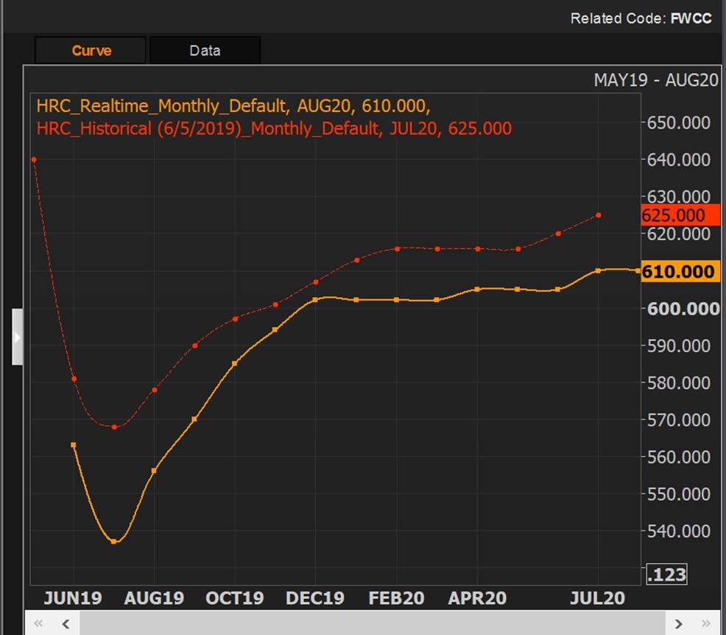Click the last red point at JUL20
This screenshot has height=635, width=726.
point(599,215)
